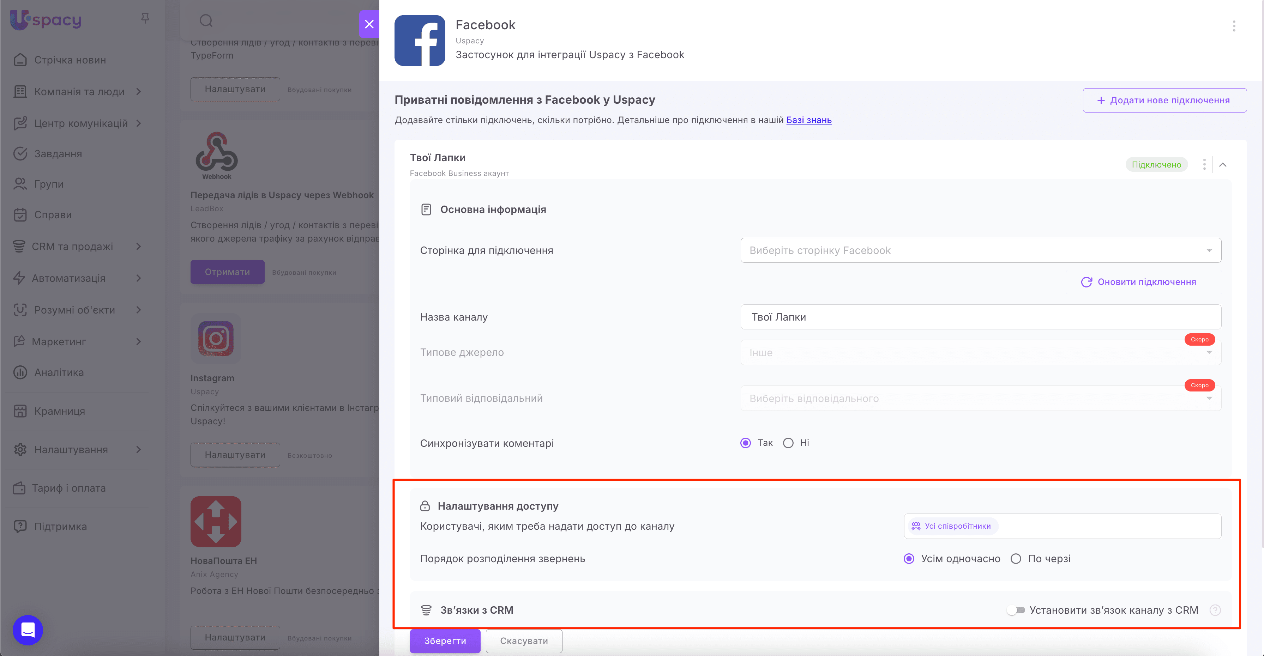The width and height of the screenshot is (1264, 656).
Task: Click the search magnifier icon
Action: [x=206, y=20]
